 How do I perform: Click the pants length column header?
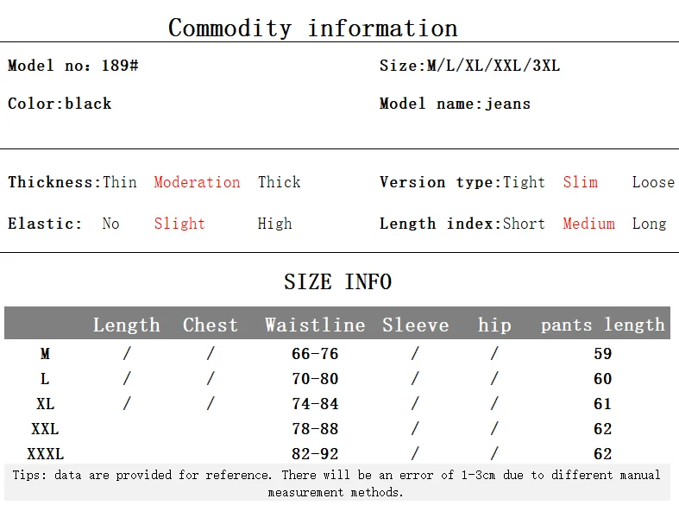pos(602,325)
